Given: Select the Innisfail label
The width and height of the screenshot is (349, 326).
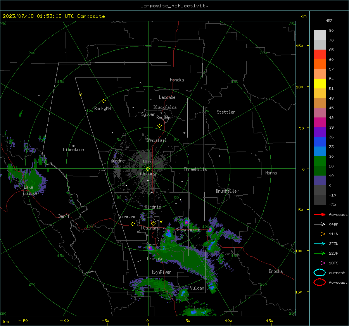Looking at the screenshot, I should (156, 140).
